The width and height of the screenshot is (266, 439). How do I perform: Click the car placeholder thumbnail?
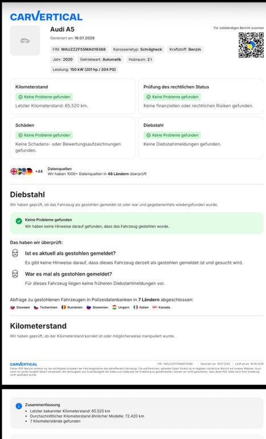coord(25,41)
